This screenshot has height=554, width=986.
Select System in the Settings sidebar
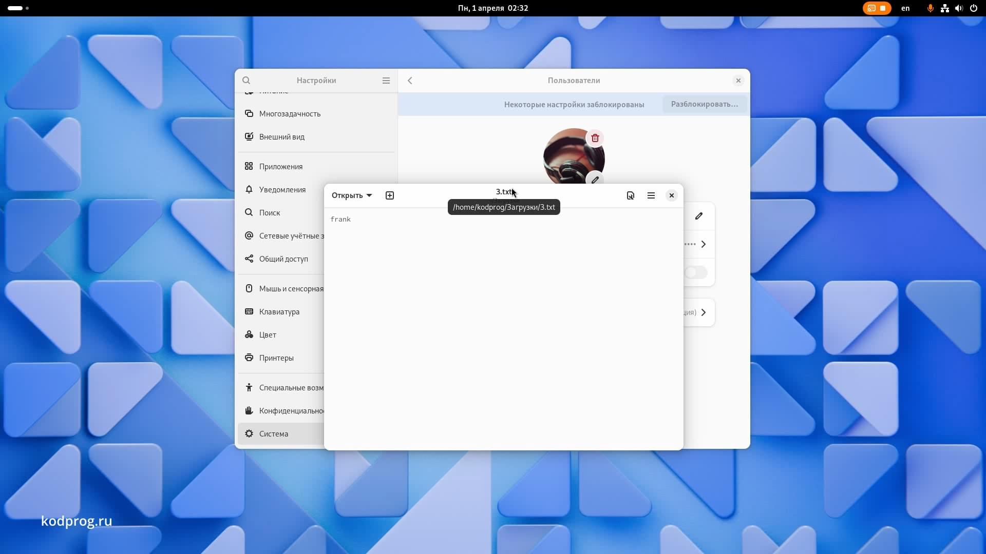281,434
